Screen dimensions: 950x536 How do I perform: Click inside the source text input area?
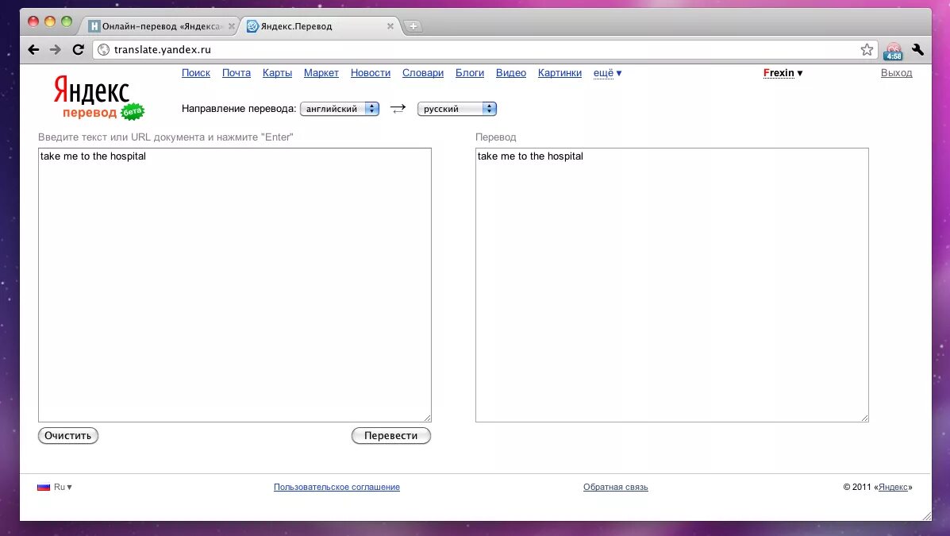click(x=234, y=285)
